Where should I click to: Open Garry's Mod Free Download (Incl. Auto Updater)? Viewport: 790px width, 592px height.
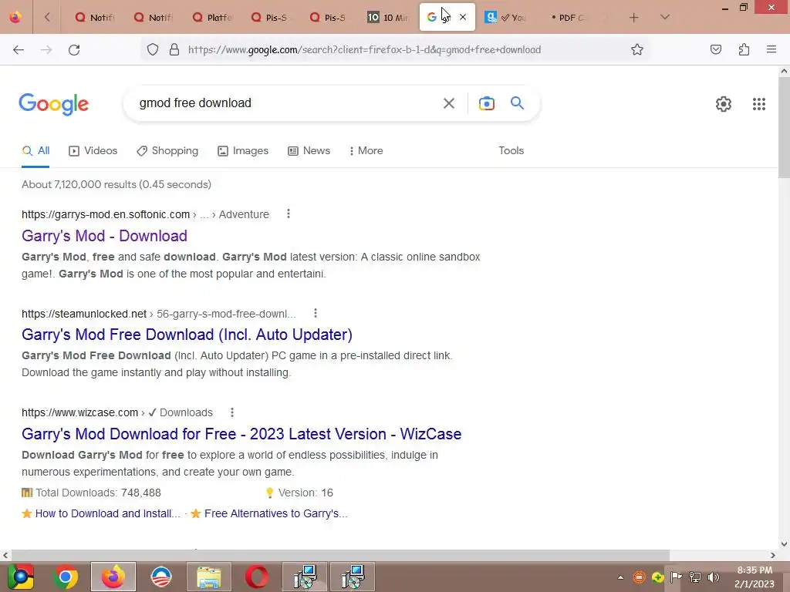coord(187,335)
